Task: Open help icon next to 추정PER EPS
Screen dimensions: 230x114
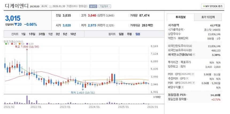Action: (x=187, y=79)
